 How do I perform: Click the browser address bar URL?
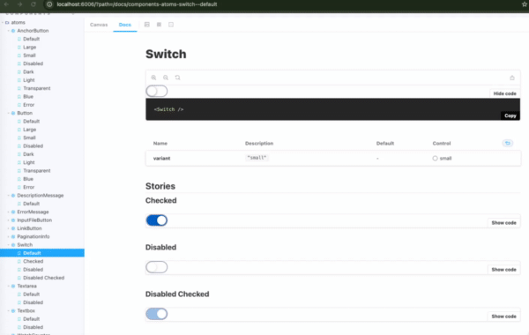(x=137, y=4)
